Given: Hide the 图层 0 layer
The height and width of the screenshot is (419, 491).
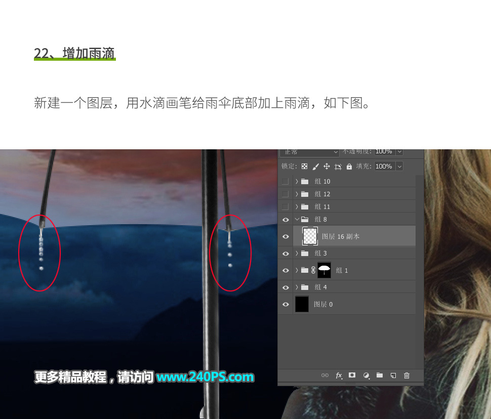Looking at the screenshot, I should (x=285, y=304).
